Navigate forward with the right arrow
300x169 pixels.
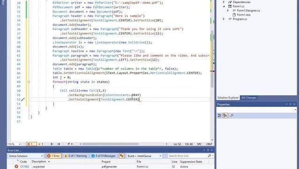point(59,144)
